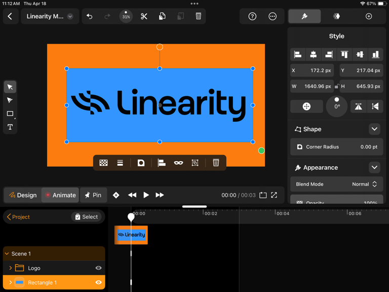The image size is (389, 292).
Task: Expand canvas to fullscreen
Action: 274,195
